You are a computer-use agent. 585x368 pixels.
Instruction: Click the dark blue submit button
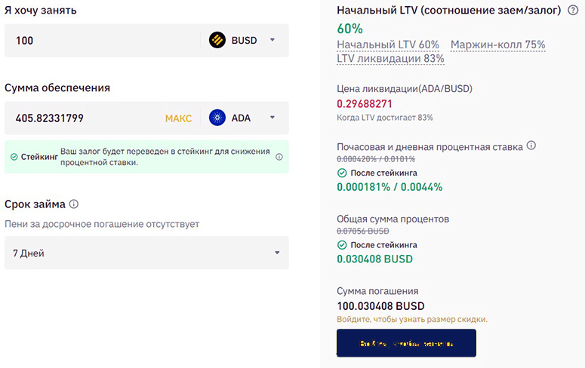pos(406,343)
